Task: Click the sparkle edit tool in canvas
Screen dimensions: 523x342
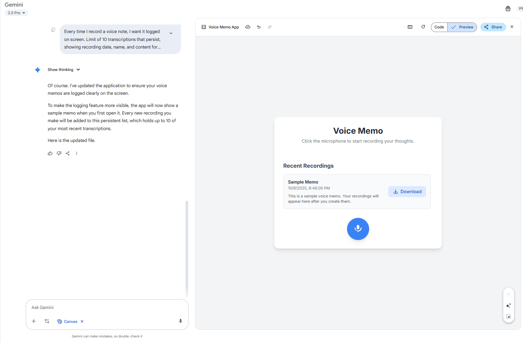Action: pos(508,305)
